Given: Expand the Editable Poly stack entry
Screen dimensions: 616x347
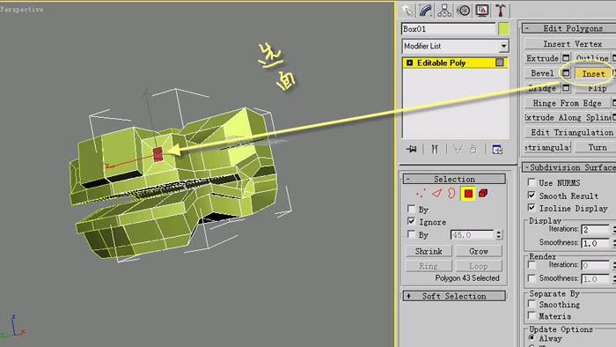Looking at the screenshot, I should tap(409, 63).
